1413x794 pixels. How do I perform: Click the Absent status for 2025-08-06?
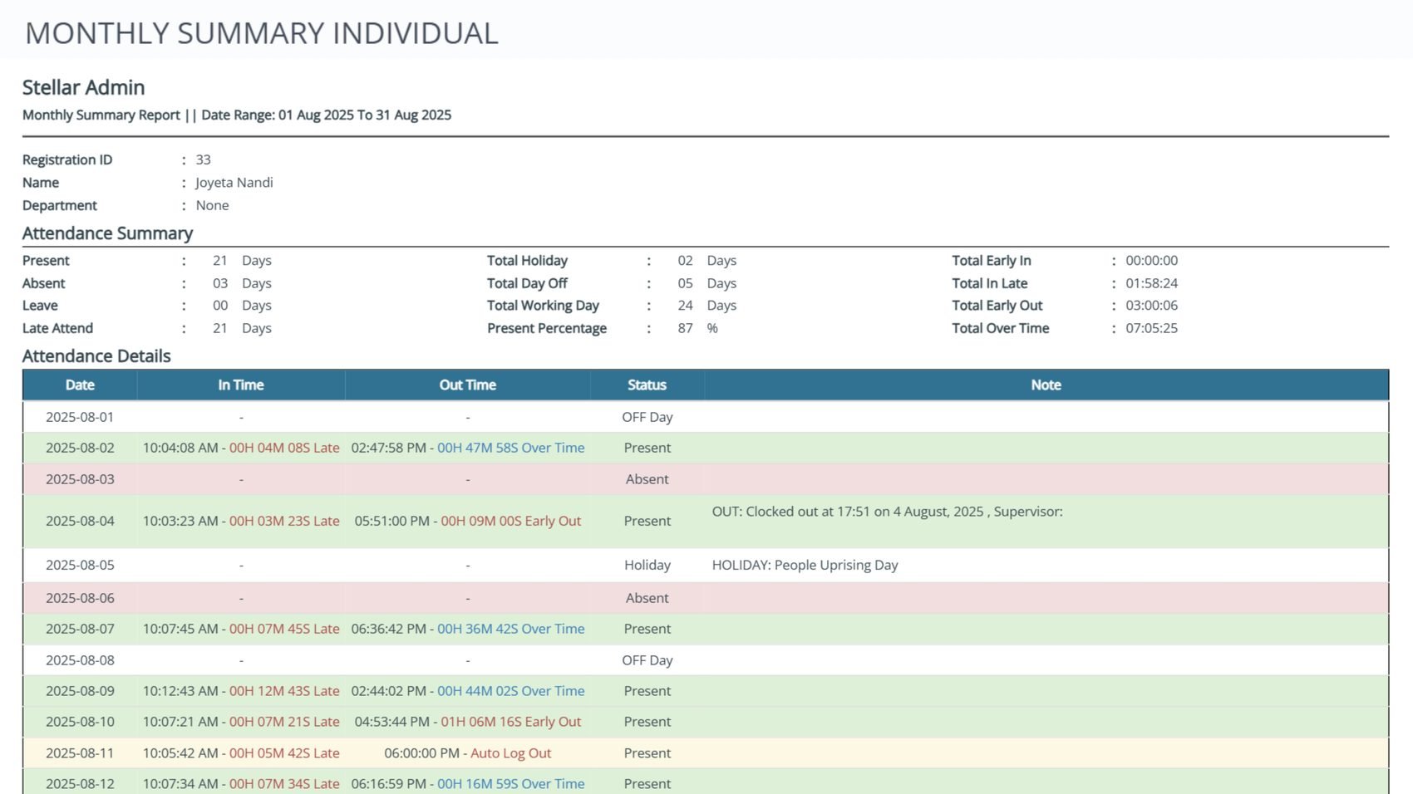click(647, 598)
